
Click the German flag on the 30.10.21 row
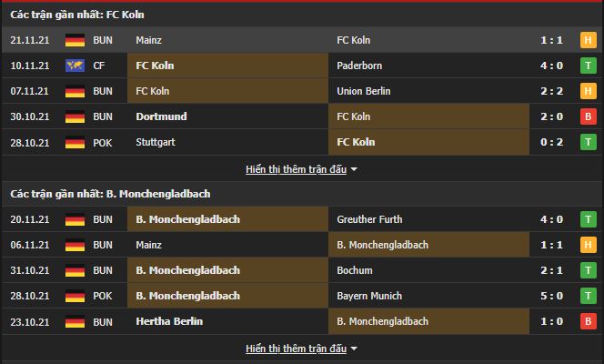pyautogui.click(x=75, y=116)
